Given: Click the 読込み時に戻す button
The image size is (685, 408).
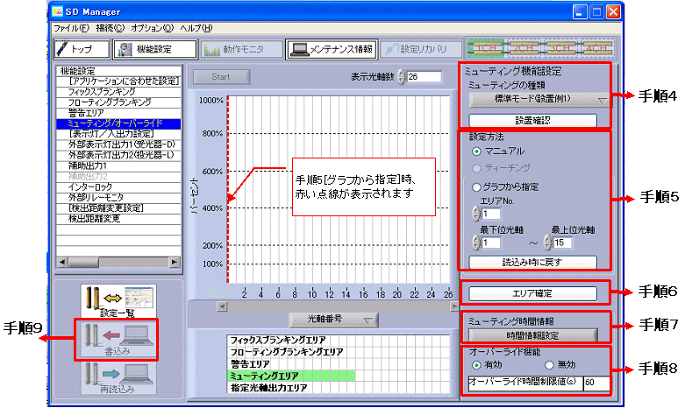Looking at the screenshot, I should pyautogui.click(x=532, y=262).
